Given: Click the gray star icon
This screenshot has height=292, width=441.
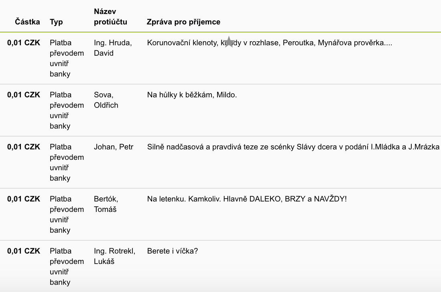Looking at the screenshot, I should [x=229, y=42].
